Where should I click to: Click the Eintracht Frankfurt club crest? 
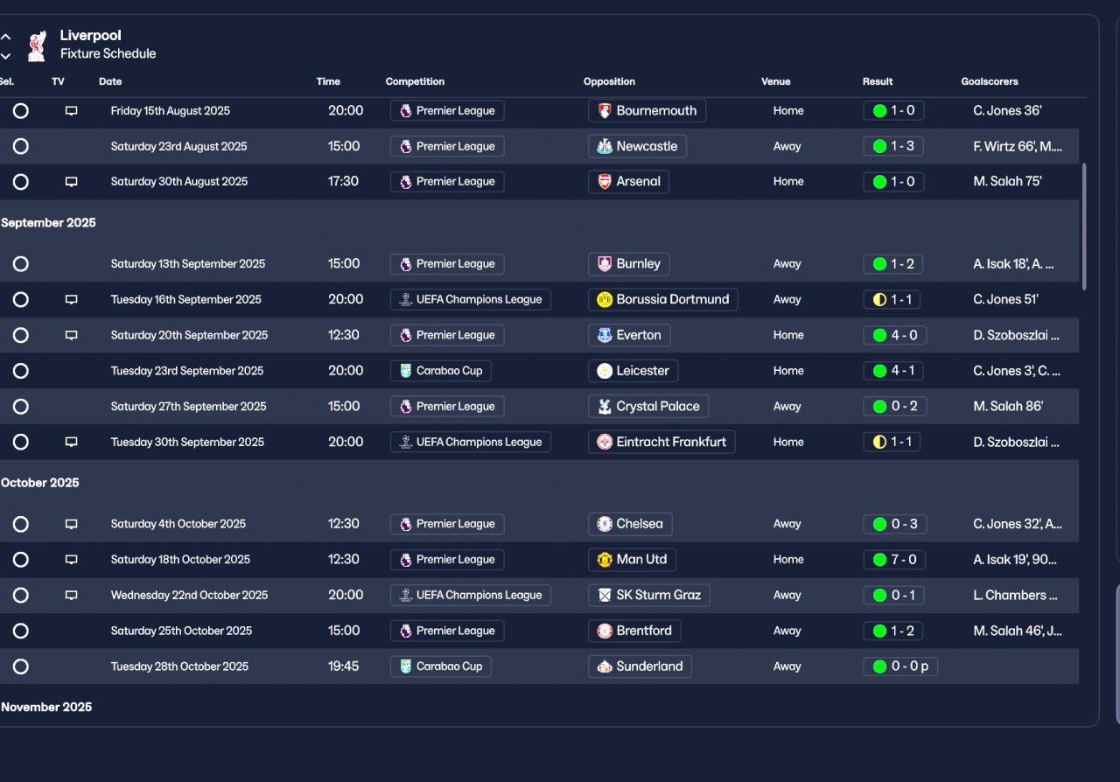(604, 443)
